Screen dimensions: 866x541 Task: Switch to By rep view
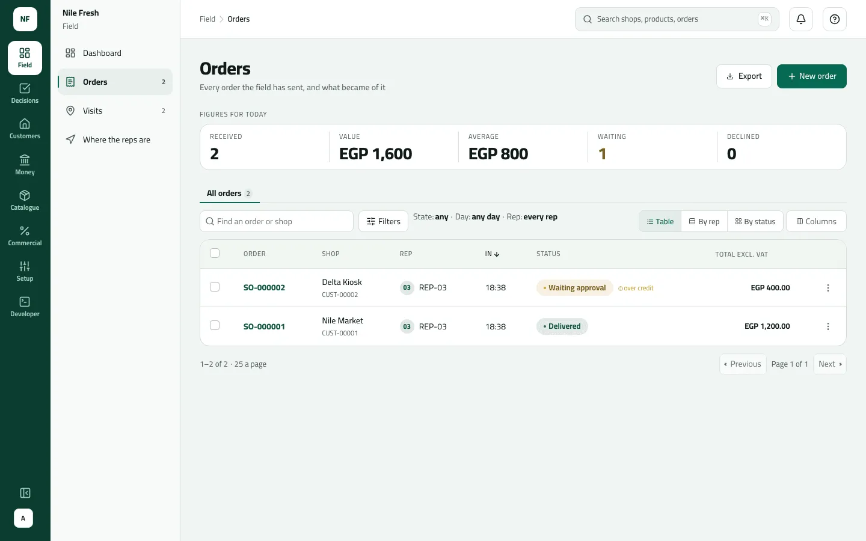(704, 221)
